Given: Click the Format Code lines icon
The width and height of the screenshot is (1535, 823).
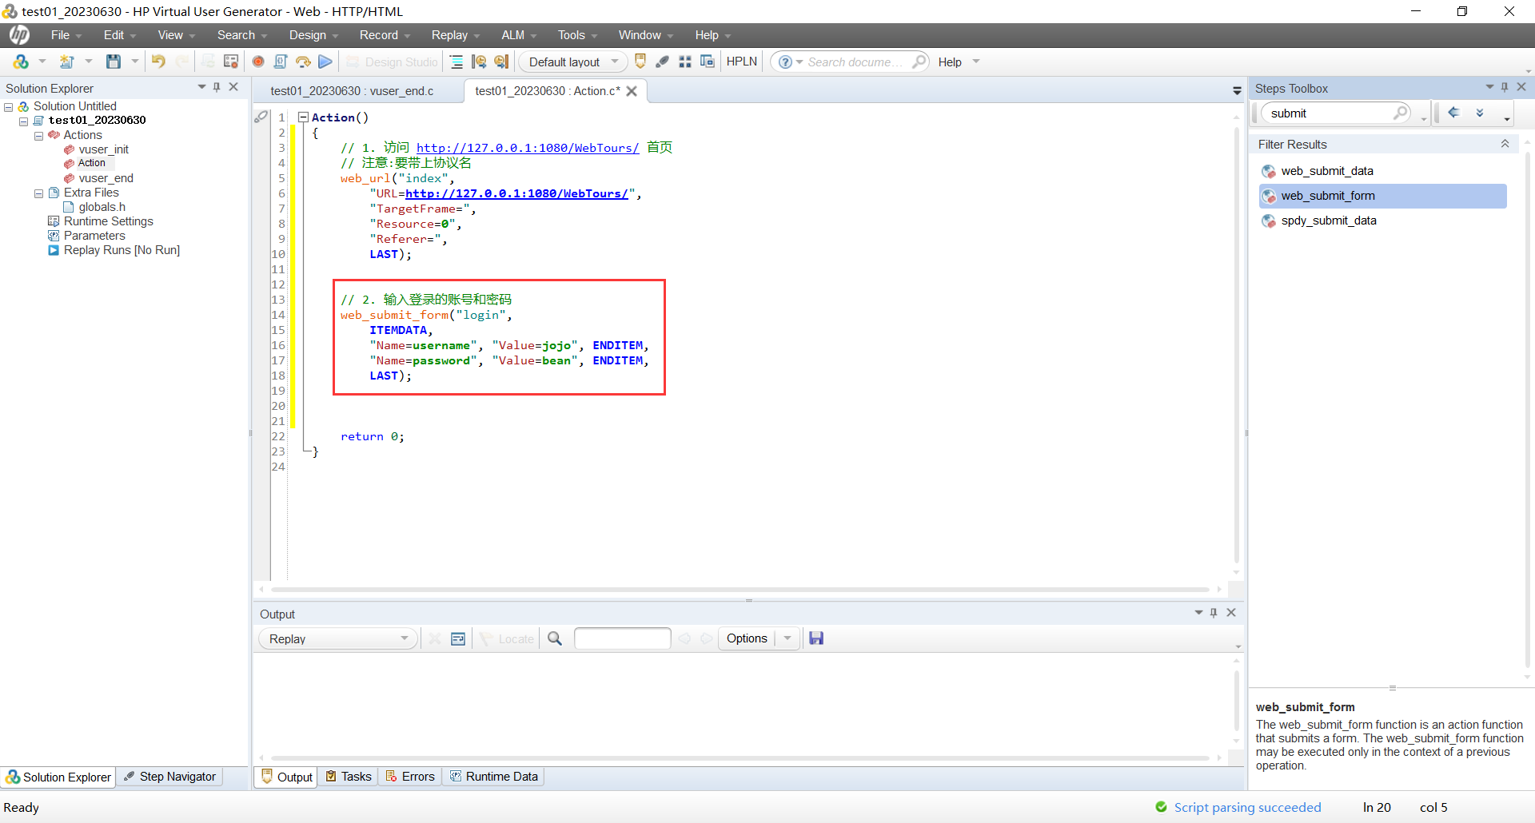Looking at the screenshot, I should coord(457,62).
